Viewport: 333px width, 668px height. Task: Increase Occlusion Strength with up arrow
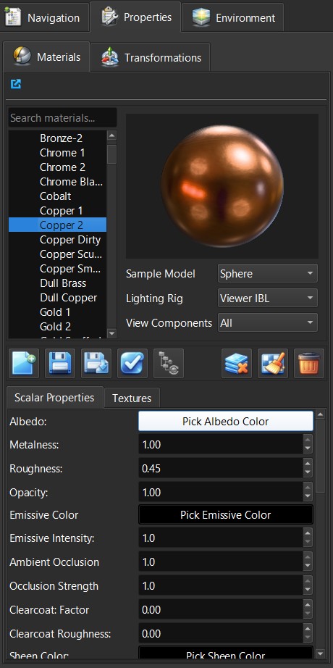(x=308, y=581)
